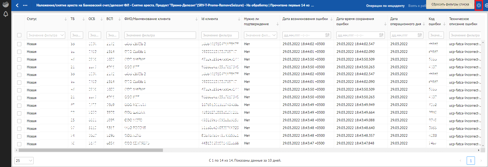
Task: Open the Нужно ли подтверждение filter dropdown
Action: [x=274, y=35]
